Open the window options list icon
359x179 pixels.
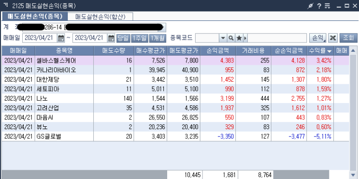(328, 6)
